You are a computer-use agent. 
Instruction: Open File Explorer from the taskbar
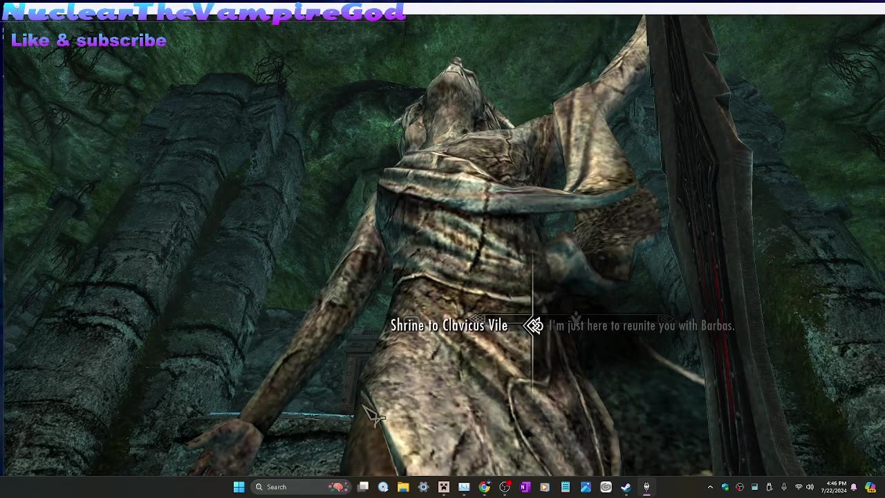[x=403, y=487]
